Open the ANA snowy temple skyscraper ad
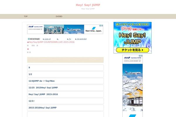Screen dimensions: 176x117 pos(133,86)
